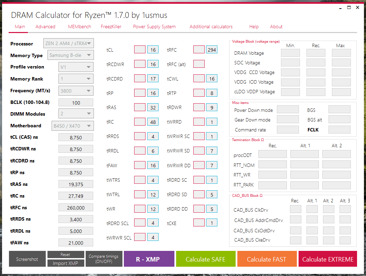Screen dimensions: 366x276
Task: Click the tRDRD SD blue value box
Action: click(x=212, y=194)
